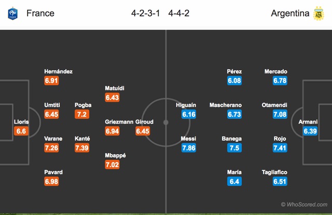Open Griezmann's player name

pos(119,122)
